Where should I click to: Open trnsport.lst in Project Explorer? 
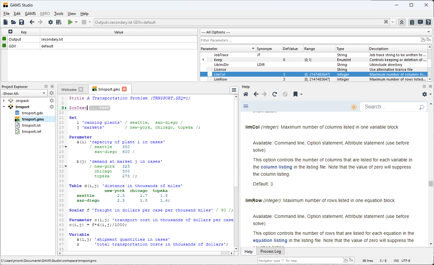coord(31,125)
